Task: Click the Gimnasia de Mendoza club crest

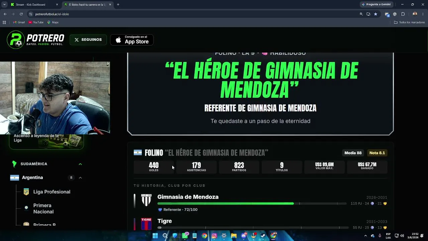Action: pyautogui.click(x=146, y=200)
